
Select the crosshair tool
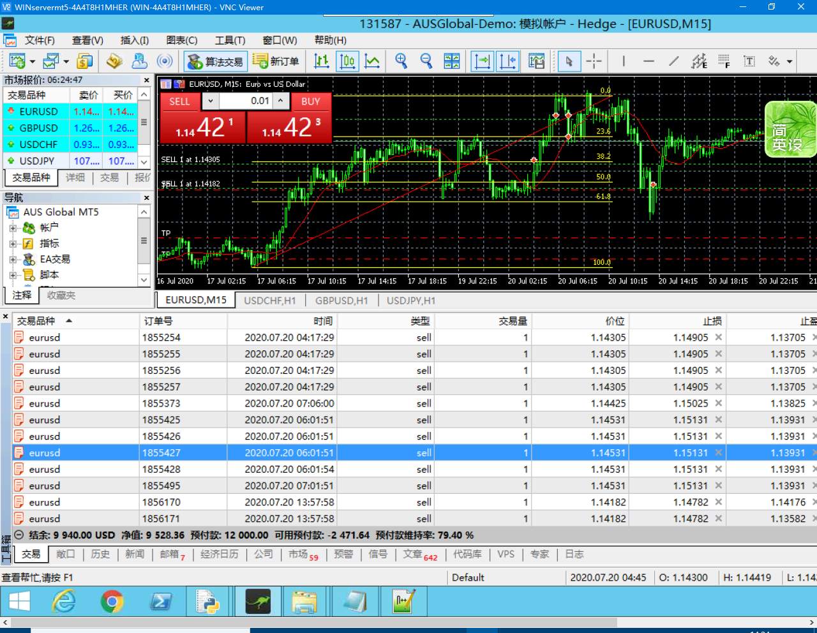tap(594, 61)
